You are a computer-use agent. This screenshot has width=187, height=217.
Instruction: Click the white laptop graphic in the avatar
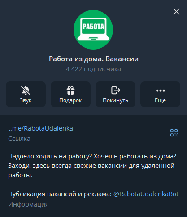pyautogui.click(x=93, y=29)
